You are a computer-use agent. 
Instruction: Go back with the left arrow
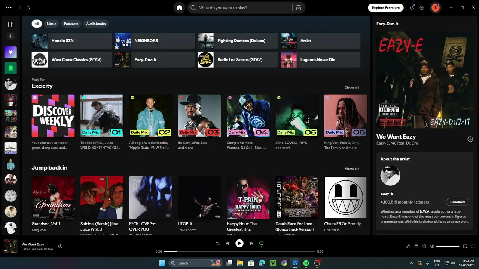(21, 7)
